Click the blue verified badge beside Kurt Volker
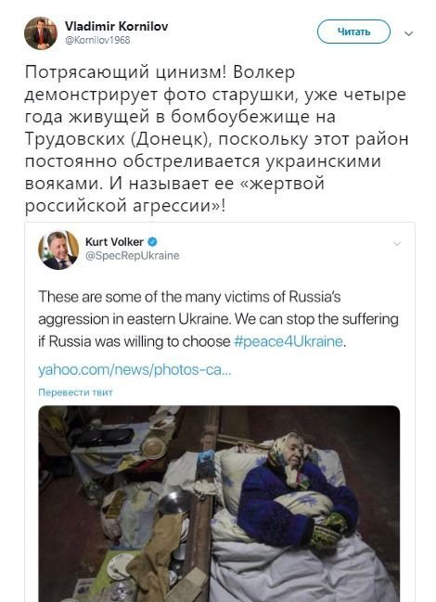Screen dimensions: 436x602 point(153,241)
